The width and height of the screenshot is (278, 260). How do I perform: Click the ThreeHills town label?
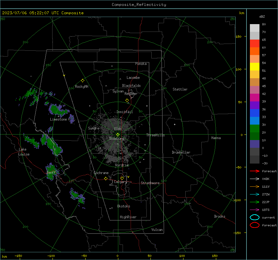tap(155, 135)
